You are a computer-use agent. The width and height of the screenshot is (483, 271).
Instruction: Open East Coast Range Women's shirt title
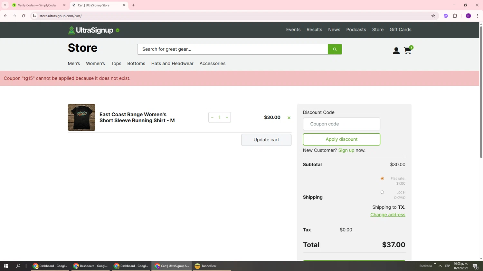(137, 118)
